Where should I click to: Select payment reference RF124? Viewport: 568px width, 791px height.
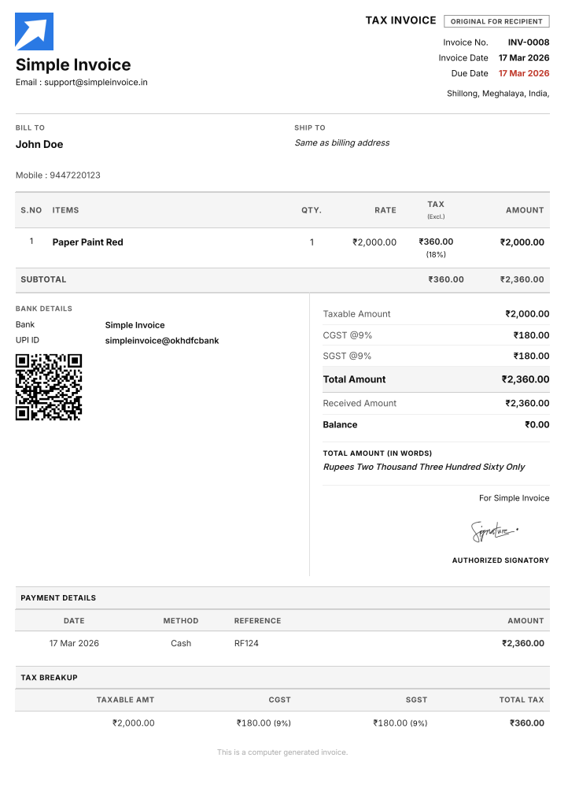(246, 643)
